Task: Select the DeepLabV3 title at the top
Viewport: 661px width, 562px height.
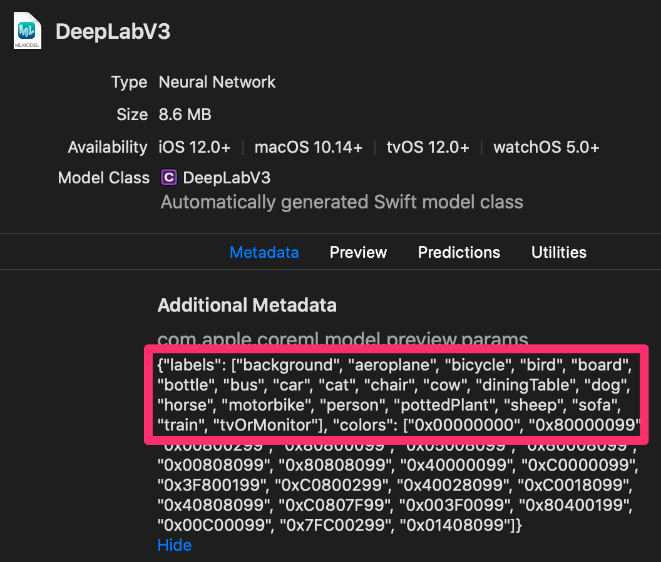Action: point(113,31)
